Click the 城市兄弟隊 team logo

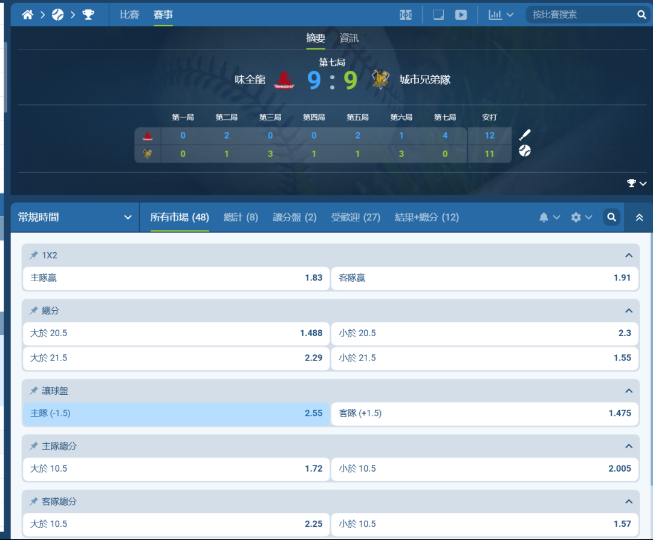click(380, 80)
